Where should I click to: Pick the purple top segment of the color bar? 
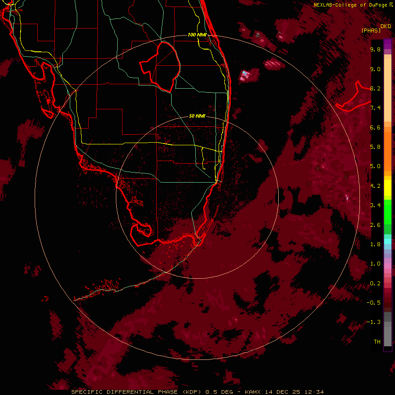click(x=388, y=44)
